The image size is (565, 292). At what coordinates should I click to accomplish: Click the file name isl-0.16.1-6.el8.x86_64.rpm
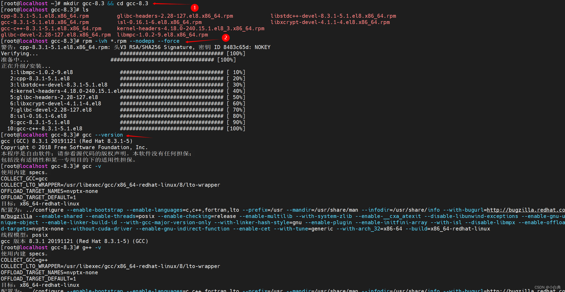159,22
